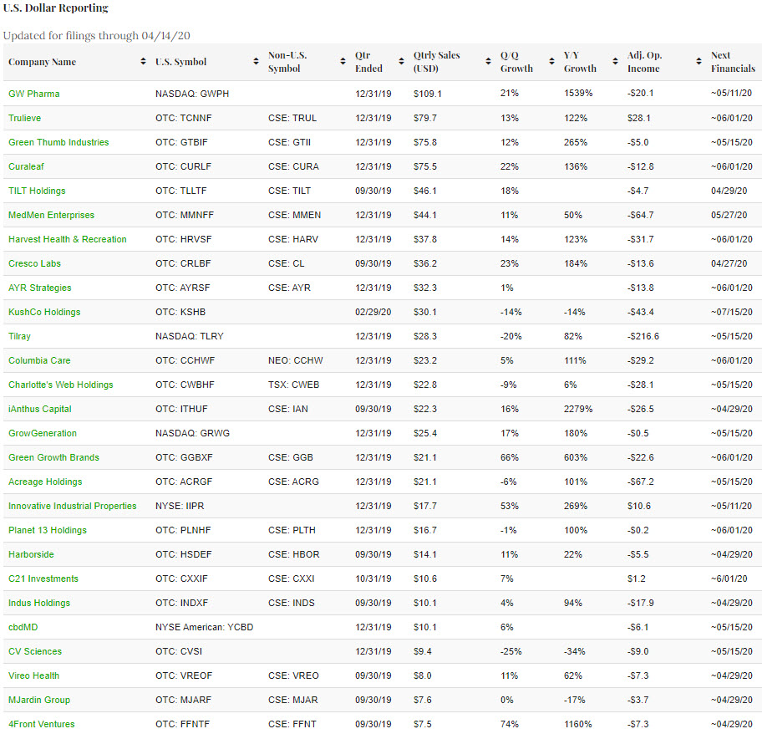Open GW Pharma company link
762x734 pixels.
34,94
